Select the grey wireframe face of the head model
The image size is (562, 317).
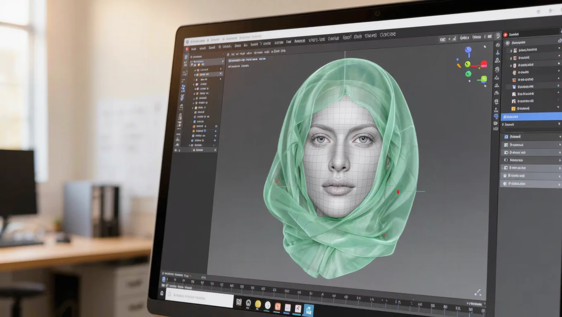pos(343,157)
